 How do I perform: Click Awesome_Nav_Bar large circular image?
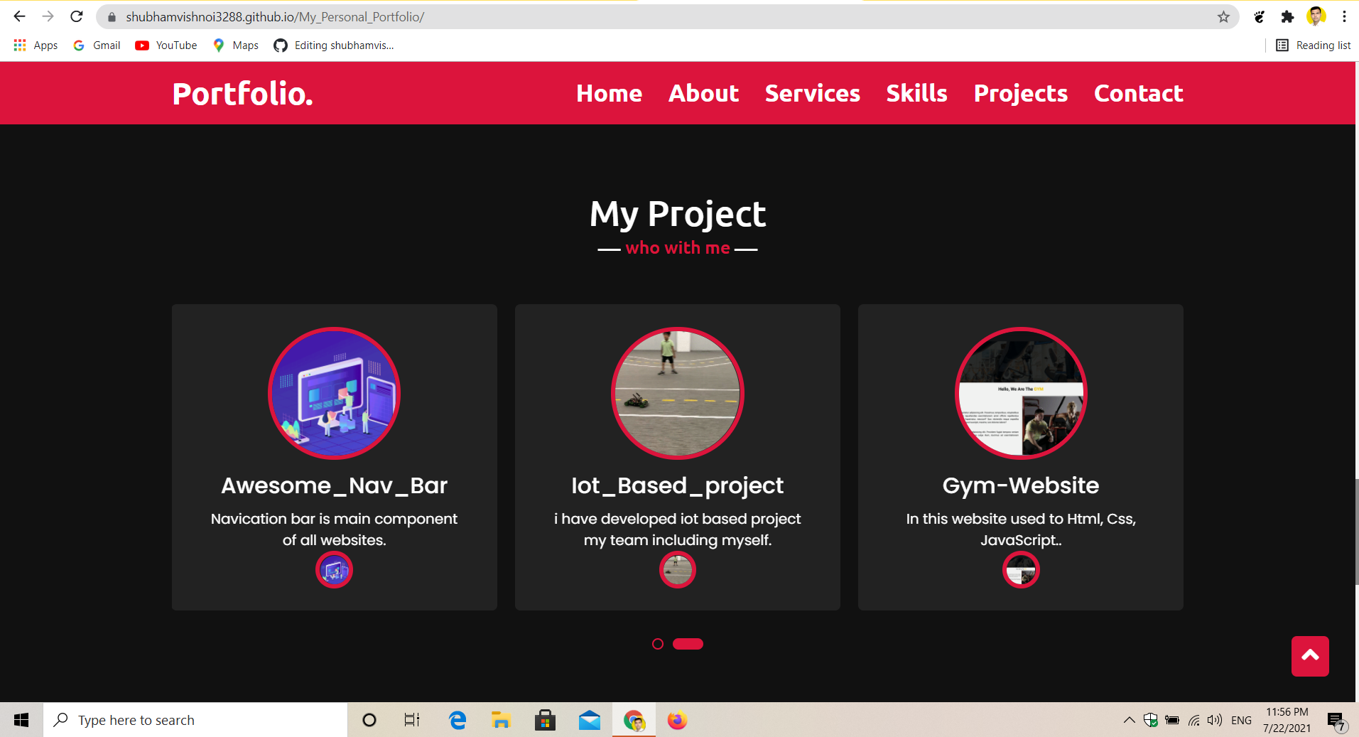[x=334, y=393]
